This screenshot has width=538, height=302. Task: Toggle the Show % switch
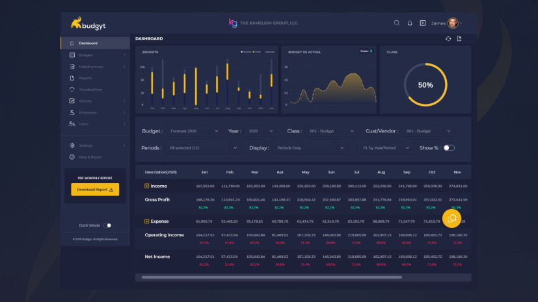tap(449, 148)
